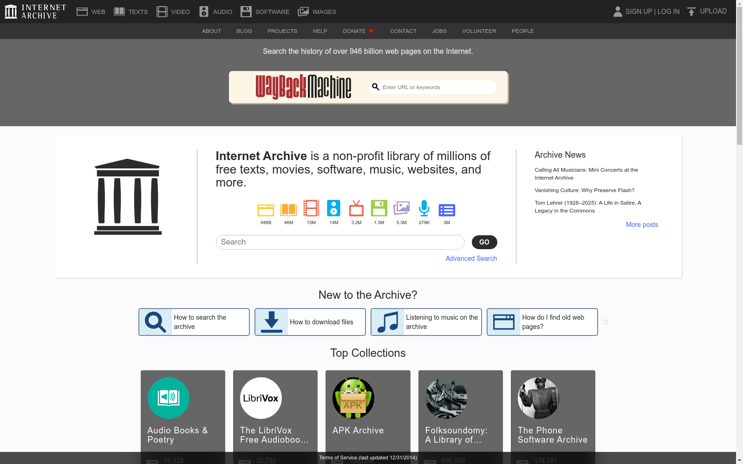Open How do I find old web pages guide
The image size is (743, 464).
542,322
